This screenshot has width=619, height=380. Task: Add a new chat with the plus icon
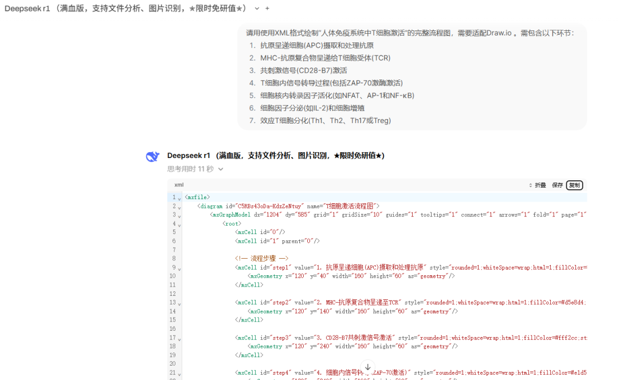tap(267, 8)
